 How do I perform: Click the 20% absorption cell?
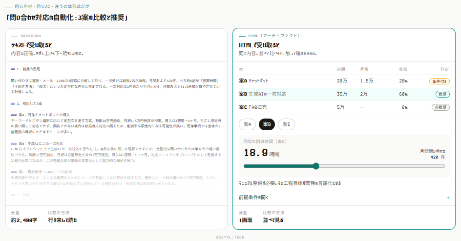point(403,80)
